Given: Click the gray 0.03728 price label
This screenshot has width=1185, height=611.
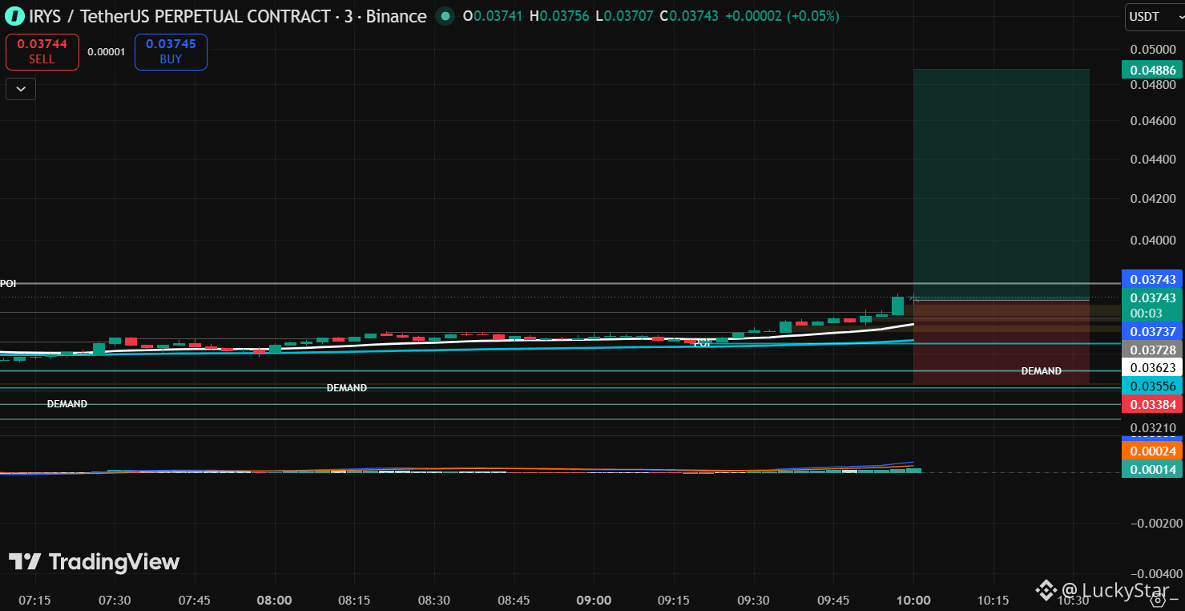Looking at the screenshot, I should click(1153, 350).
